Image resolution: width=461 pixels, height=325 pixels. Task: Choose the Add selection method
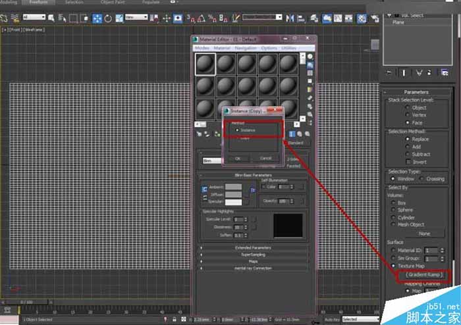(408, 147)
